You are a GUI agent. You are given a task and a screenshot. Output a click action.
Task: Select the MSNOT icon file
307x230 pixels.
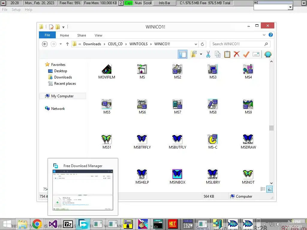(x=248, y=177)
